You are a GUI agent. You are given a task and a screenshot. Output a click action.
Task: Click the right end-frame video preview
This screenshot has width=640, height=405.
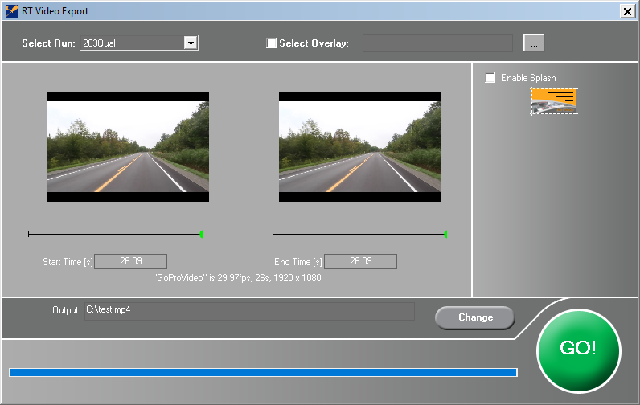[359, 146]
